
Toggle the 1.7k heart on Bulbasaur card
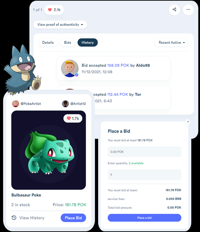tap(73, 118)
